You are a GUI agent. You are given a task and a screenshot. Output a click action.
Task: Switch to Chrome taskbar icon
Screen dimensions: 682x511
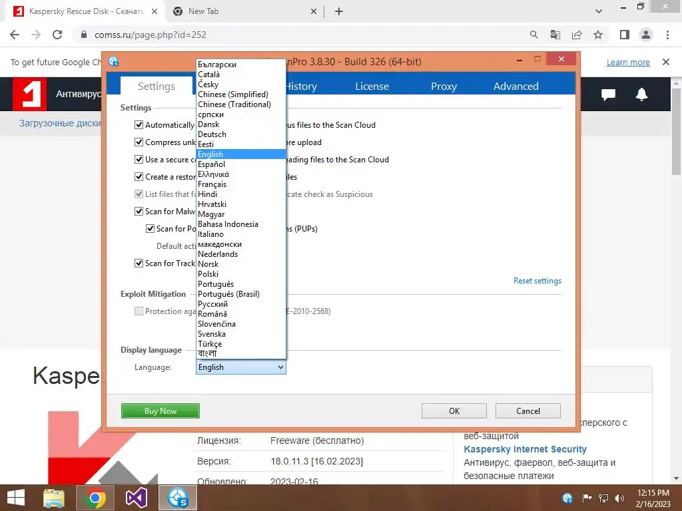(95, 498)
